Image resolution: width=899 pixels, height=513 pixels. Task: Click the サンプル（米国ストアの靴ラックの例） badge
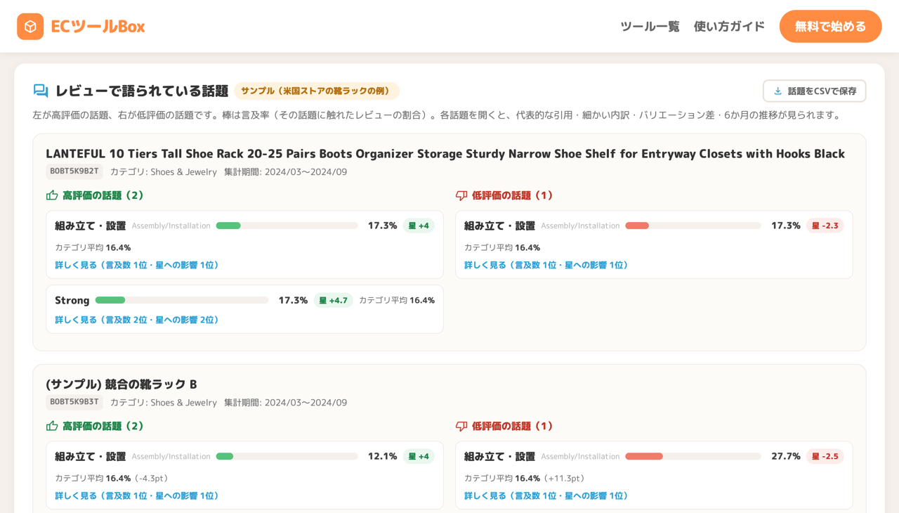[317, 91]
